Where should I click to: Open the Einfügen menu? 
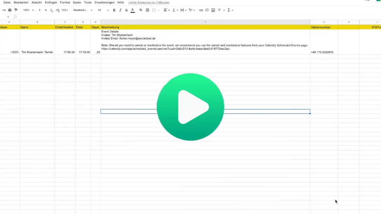pos(51,3)
